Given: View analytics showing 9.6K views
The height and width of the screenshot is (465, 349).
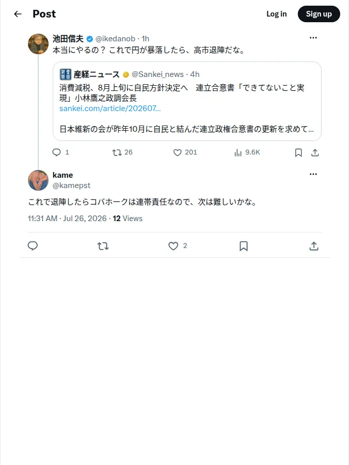Looking at the screenshot, I should pos(247,152).
